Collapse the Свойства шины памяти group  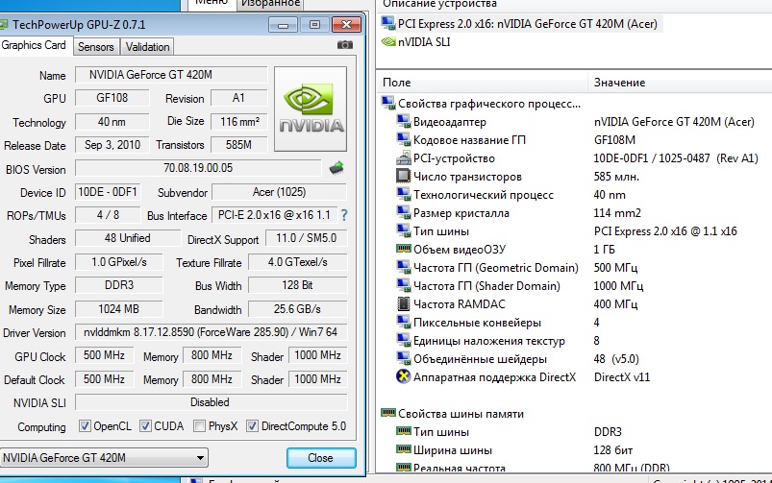click(x=388, y=413)
